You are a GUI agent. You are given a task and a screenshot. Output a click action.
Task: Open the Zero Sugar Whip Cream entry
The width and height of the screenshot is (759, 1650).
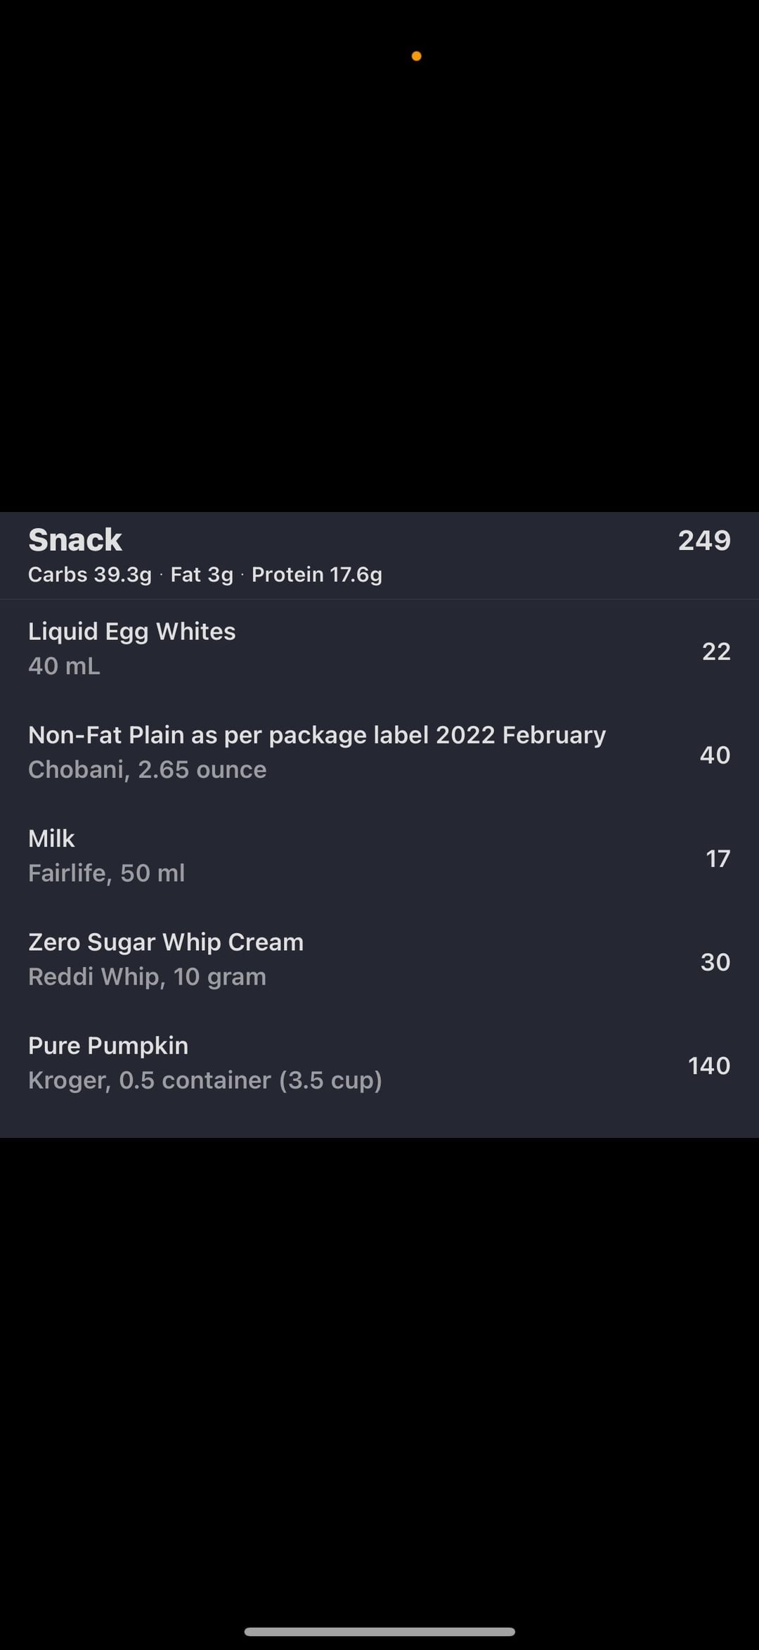click(165, 942)
